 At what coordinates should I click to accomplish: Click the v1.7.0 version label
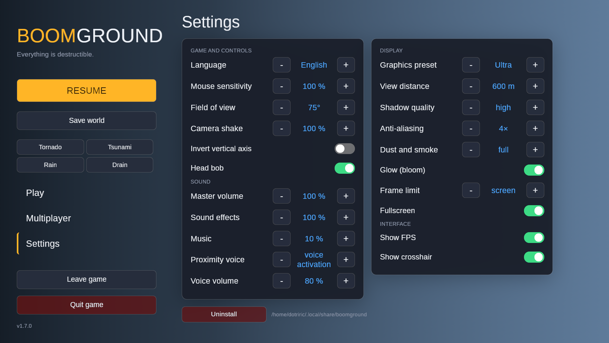[24, 326]
